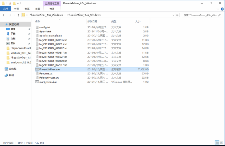
Task: Select the log20190809_072317.txt file icon
Action: pos(37,65)
